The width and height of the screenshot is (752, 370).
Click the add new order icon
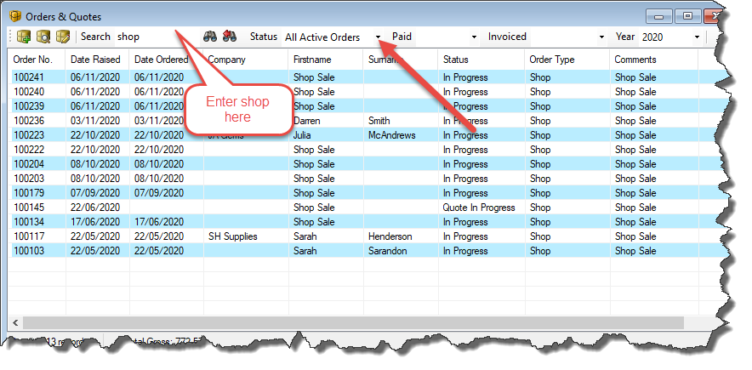pyautogui.click(x=24, y=37)
